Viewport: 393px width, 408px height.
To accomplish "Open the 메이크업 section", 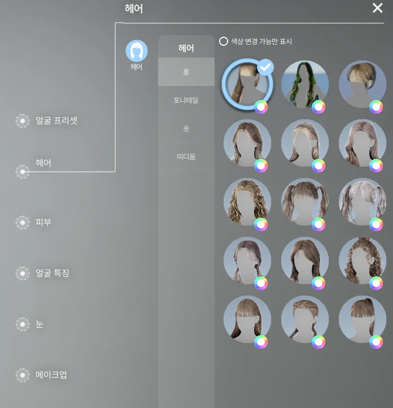I will (23, 375).
